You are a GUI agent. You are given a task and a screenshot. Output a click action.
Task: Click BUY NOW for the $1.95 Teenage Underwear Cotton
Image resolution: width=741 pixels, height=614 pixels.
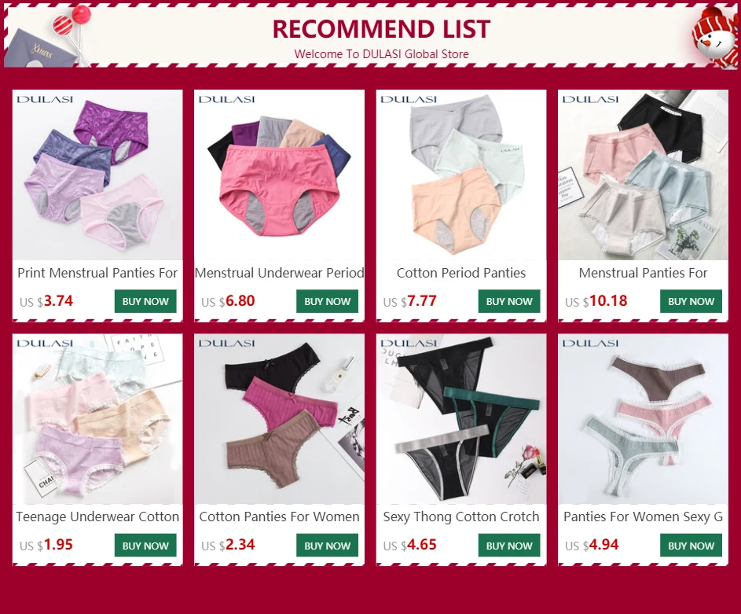145,546
